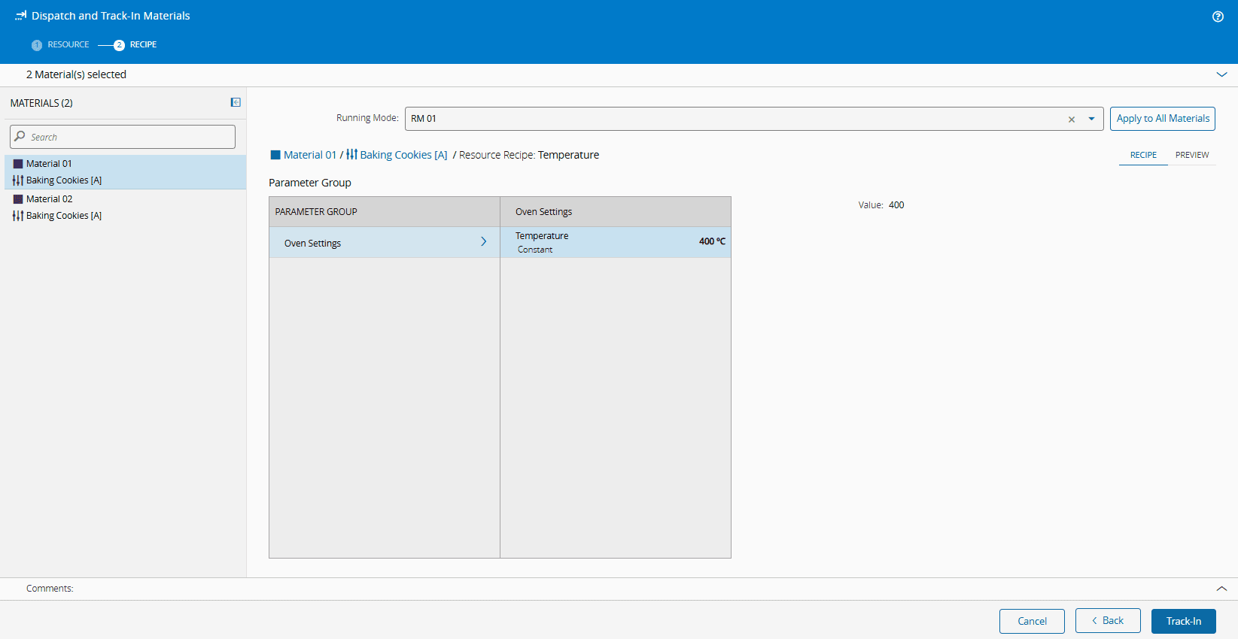Click the Dispatch and Track-In header icon
Viewport: 1238px width, 639px height.
[20, 16]
